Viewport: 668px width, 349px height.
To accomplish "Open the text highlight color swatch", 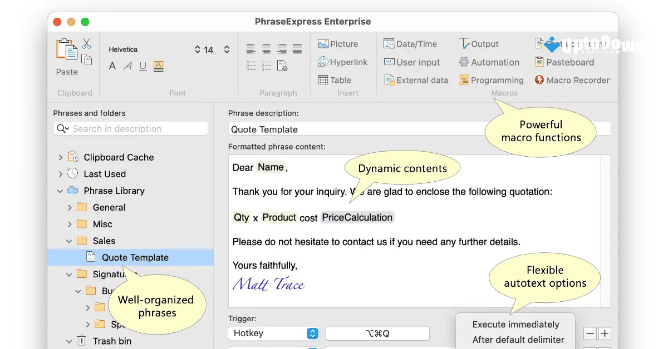I will [x=158, y=66].
